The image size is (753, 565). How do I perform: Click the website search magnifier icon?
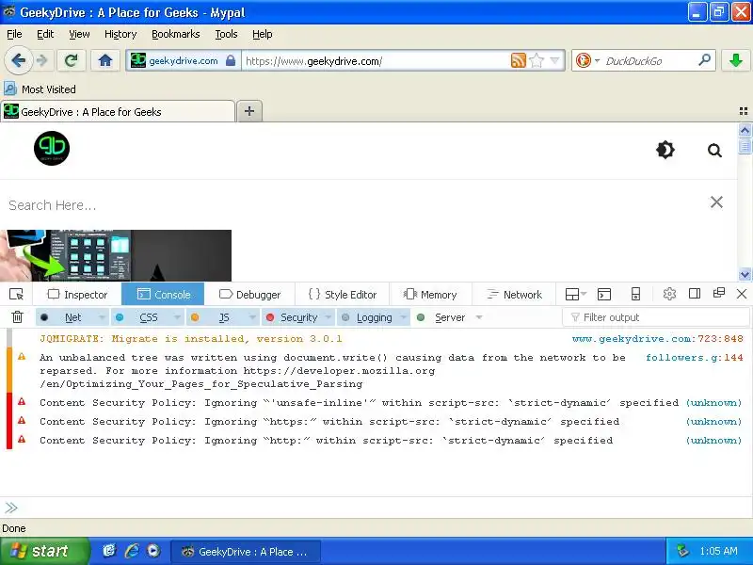[x=714, y=151]
